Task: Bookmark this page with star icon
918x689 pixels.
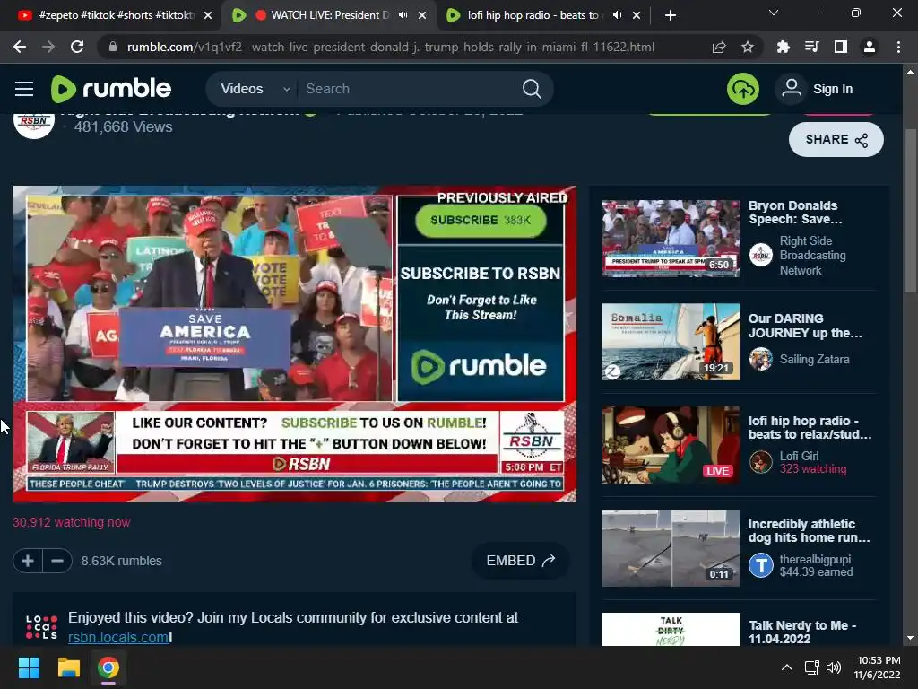Action: [x=748, y=47]
